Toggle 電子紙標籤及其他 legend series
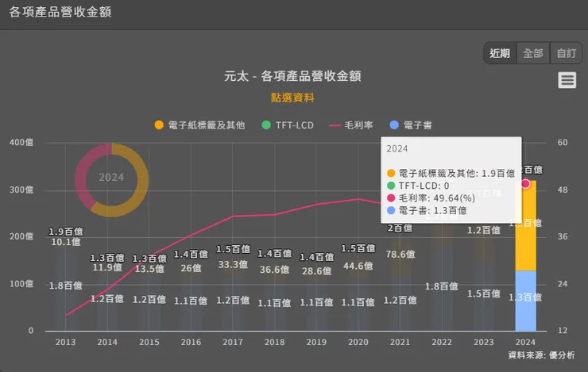 (199, 125)
